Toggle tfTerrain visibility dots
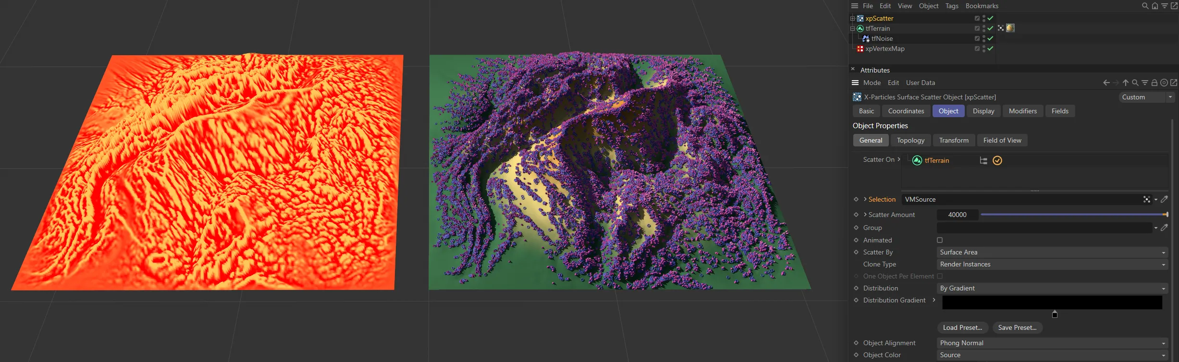This screenshot has height=362, width=1179. tap(984, 28)
